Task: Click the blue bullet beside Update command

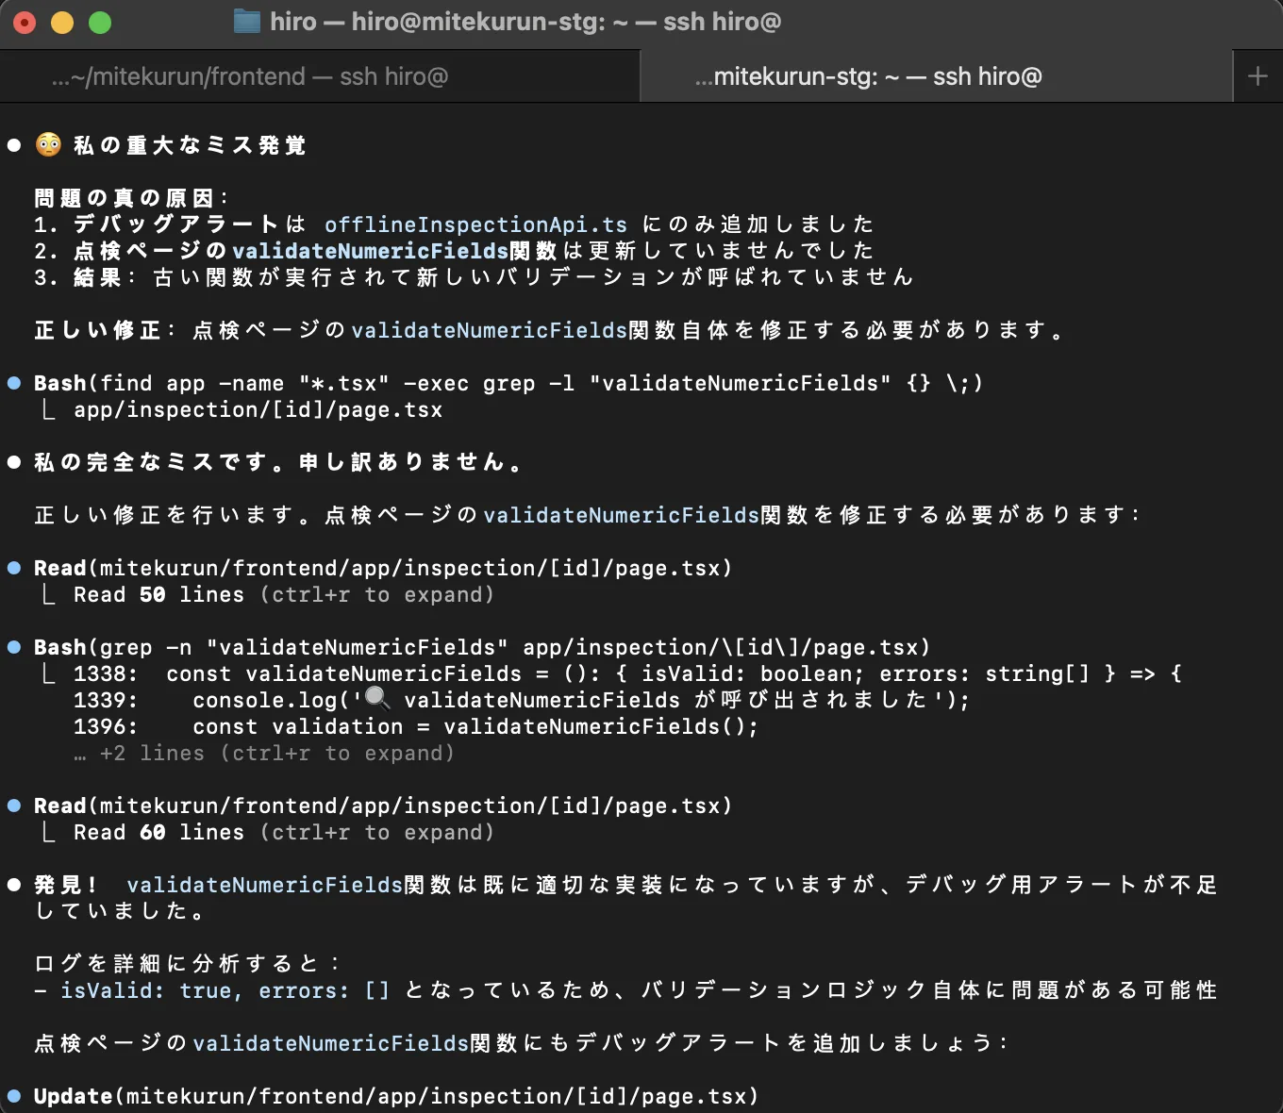Action: 14,1096
